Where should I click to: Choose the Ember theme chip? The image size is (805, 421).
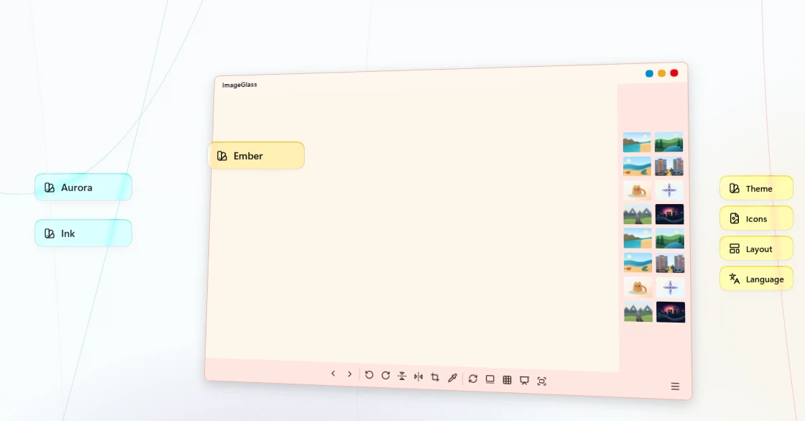[x=256, y=156]
